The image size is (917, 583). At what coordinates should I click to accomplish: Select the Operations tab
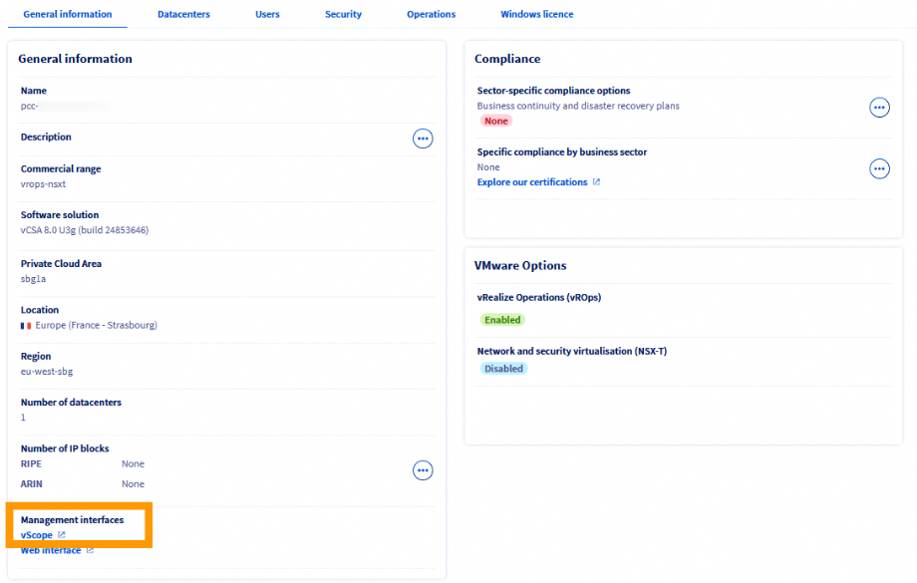click(x=431, y=15)
